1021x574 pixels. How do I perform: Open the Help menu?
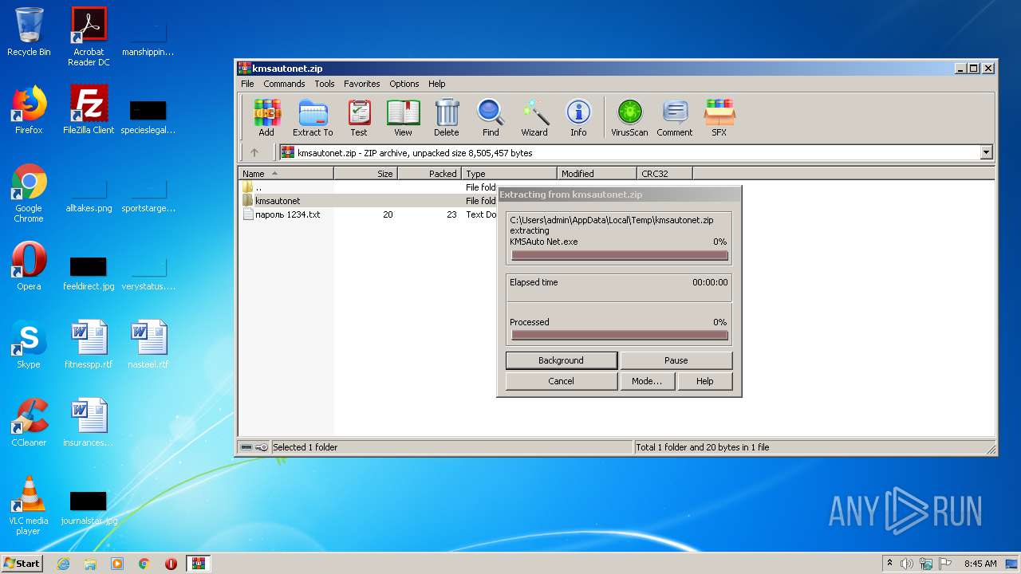tap(436, 84)
